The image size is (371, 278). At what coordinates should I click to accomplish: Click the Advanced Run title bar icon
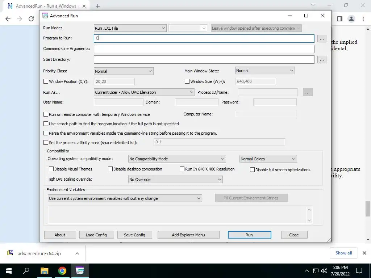click(45, 16)
